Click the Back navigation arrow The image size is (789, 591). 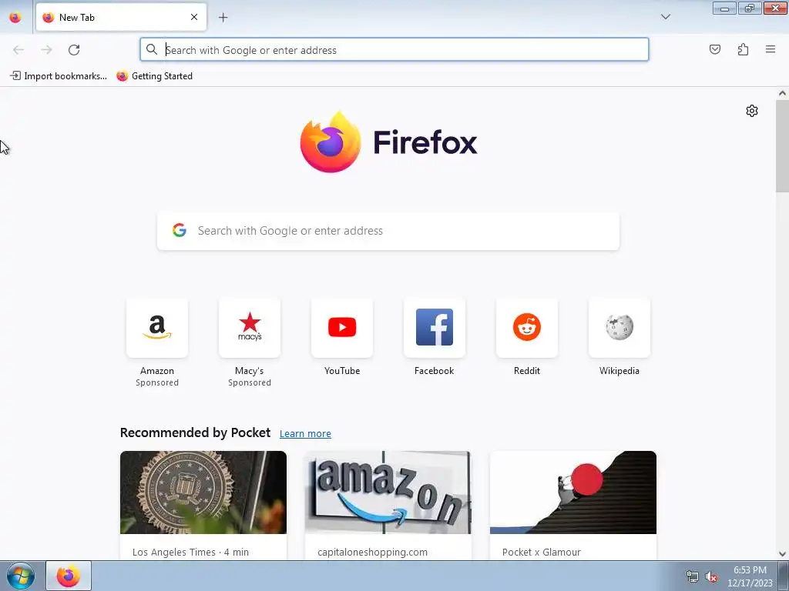18,50
